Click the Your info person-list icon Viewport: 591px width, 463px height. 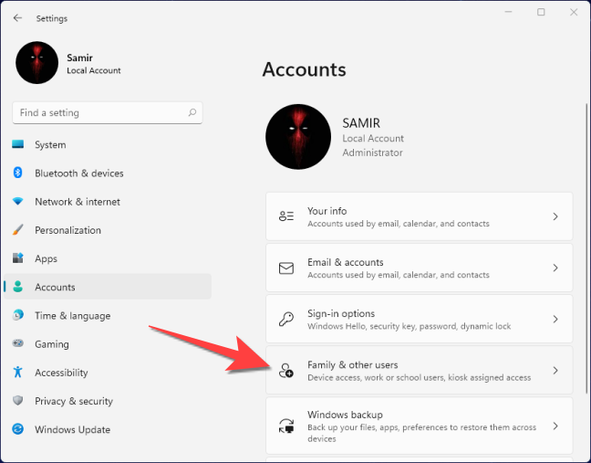click(286, 216)
